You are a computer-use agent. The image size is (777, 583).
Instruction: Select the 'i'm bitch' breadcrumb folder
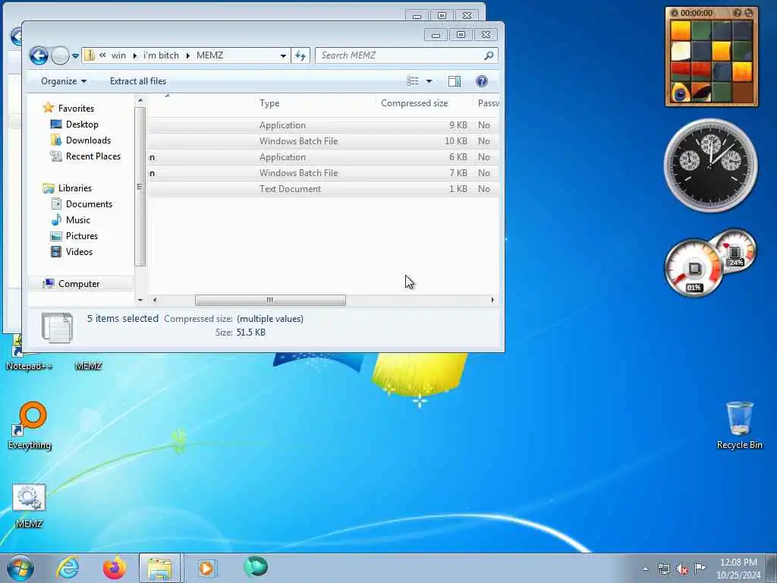pyautogui.click(x=161, y=55)
